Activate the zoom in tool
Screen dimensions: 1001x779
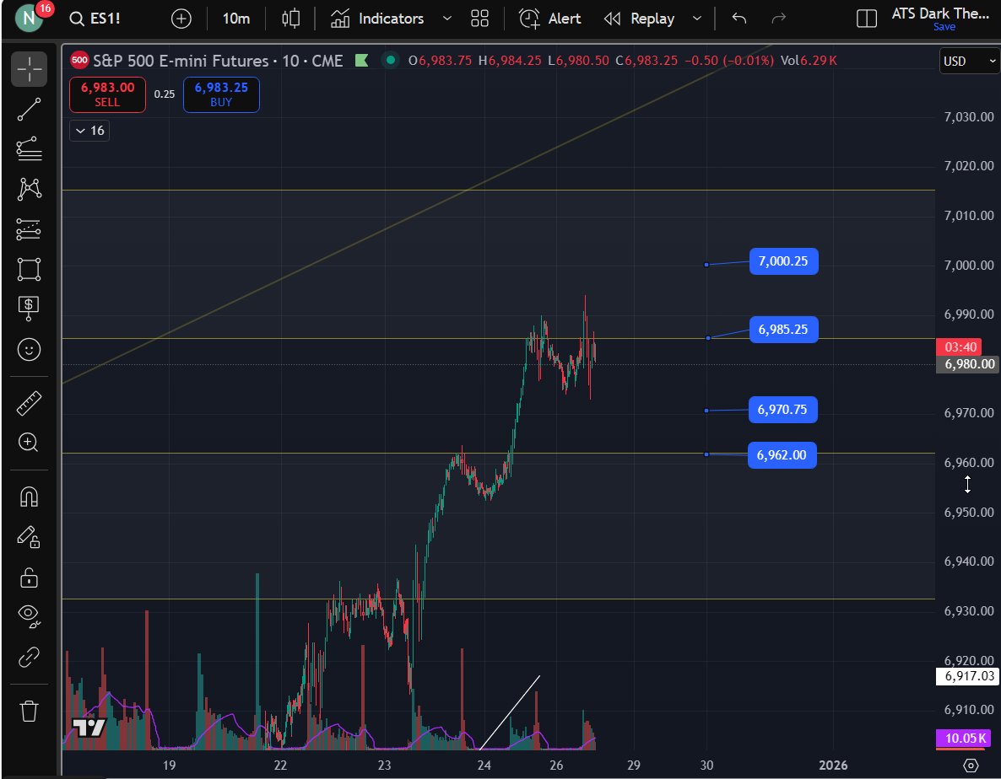tap(29, 443)
